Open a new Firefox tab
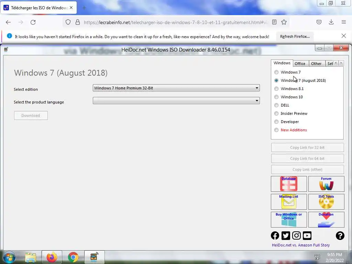The height and width of the screenshot is (264, 352). pyautogui.click(x=84, y=8)
